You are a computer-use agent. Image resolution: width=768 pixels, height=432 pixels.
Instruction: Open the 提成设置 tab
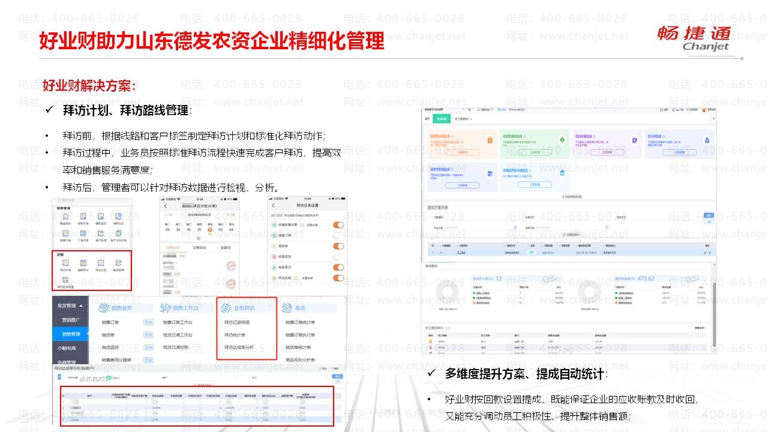pos(441,119)
